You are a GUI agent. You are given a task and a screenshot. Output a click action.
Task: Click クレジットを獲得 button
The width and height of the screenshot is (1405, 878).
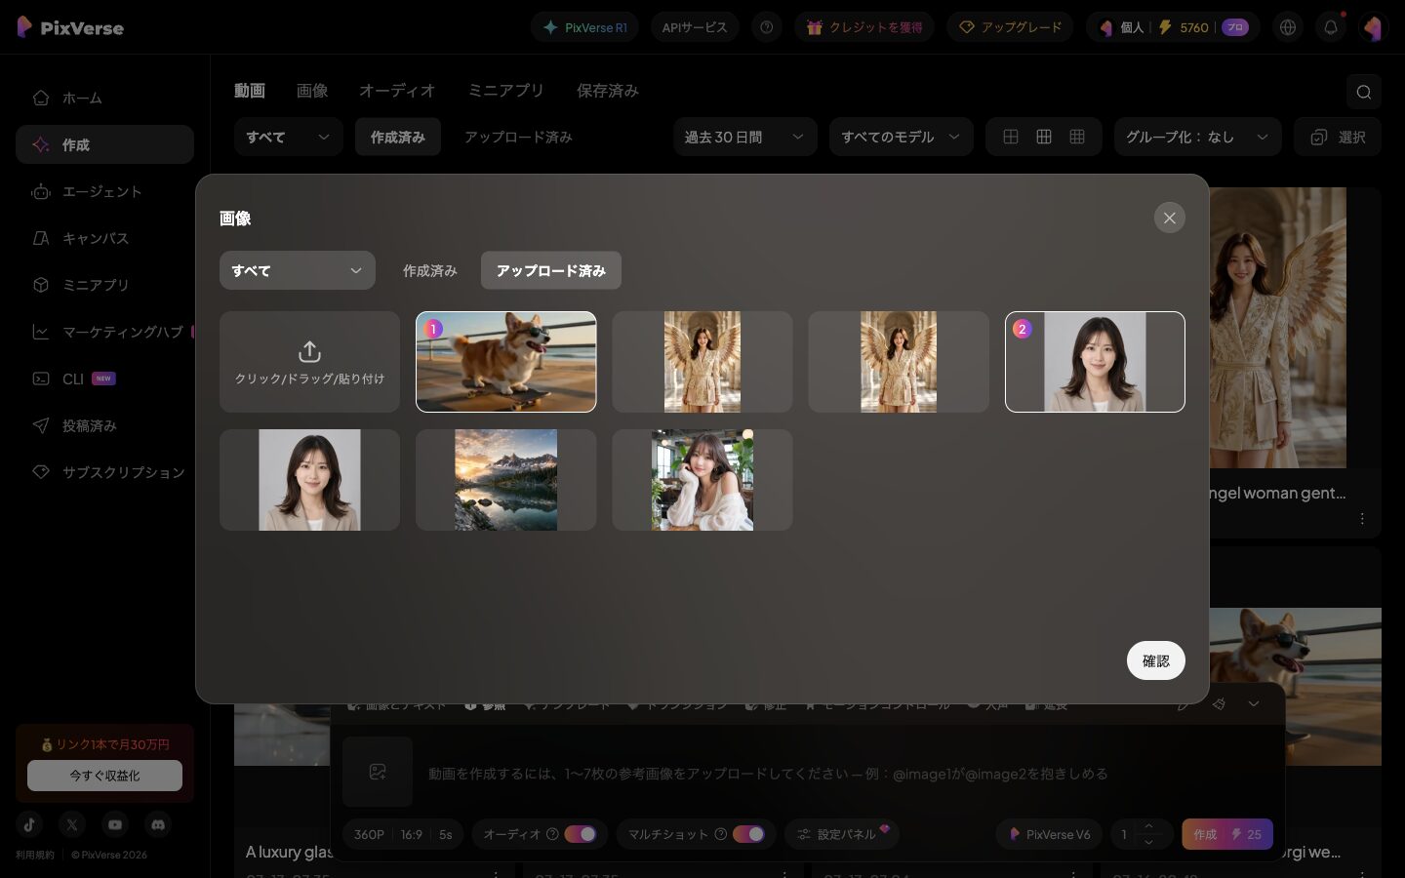(x=864, y=27)
